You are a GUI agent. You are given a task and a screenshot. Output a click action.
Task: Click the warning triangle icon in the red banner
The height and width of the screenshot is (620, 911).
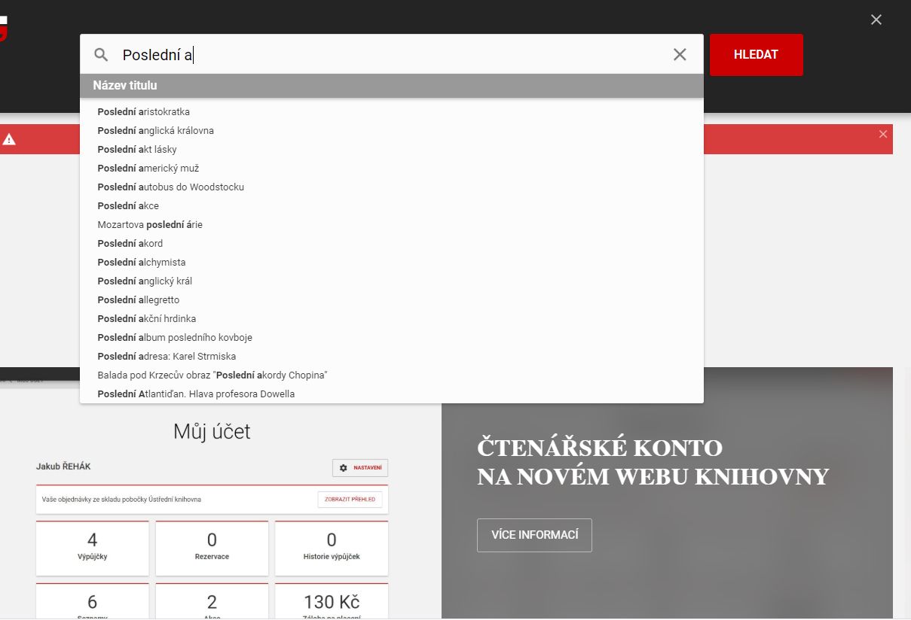click(9, 139)
